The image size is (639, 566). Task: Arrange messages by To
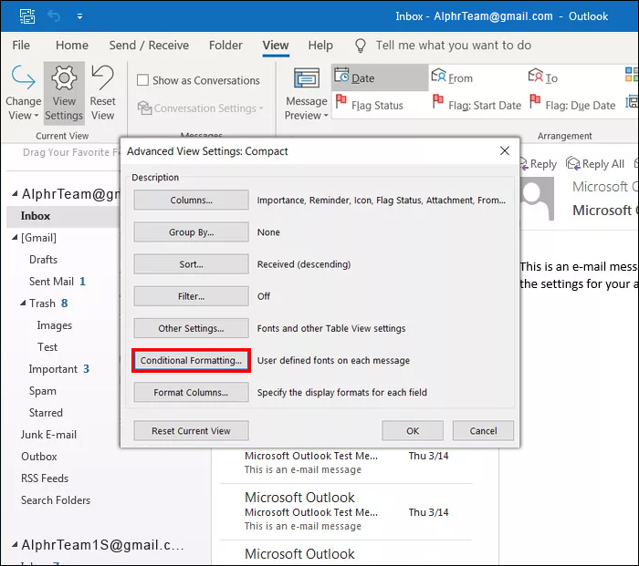543,77
